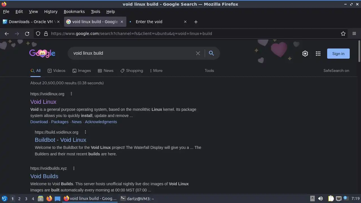The height and width of the screenshot is (203, 361).
Task: Follow the Download sitelink
Action: coord(39,122)
